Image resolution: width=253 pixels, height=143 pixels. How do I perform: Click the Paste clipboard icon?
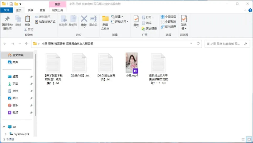click(27, 21)
